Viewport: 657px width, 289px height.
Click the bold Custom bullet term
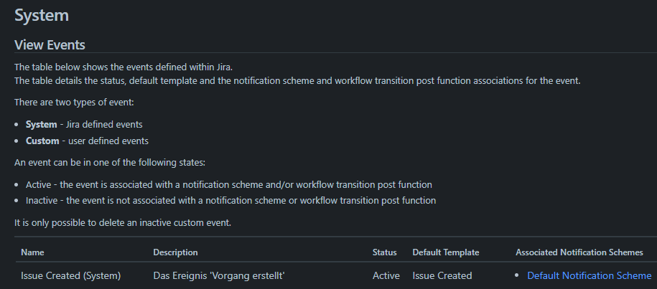tap(42, 141)
